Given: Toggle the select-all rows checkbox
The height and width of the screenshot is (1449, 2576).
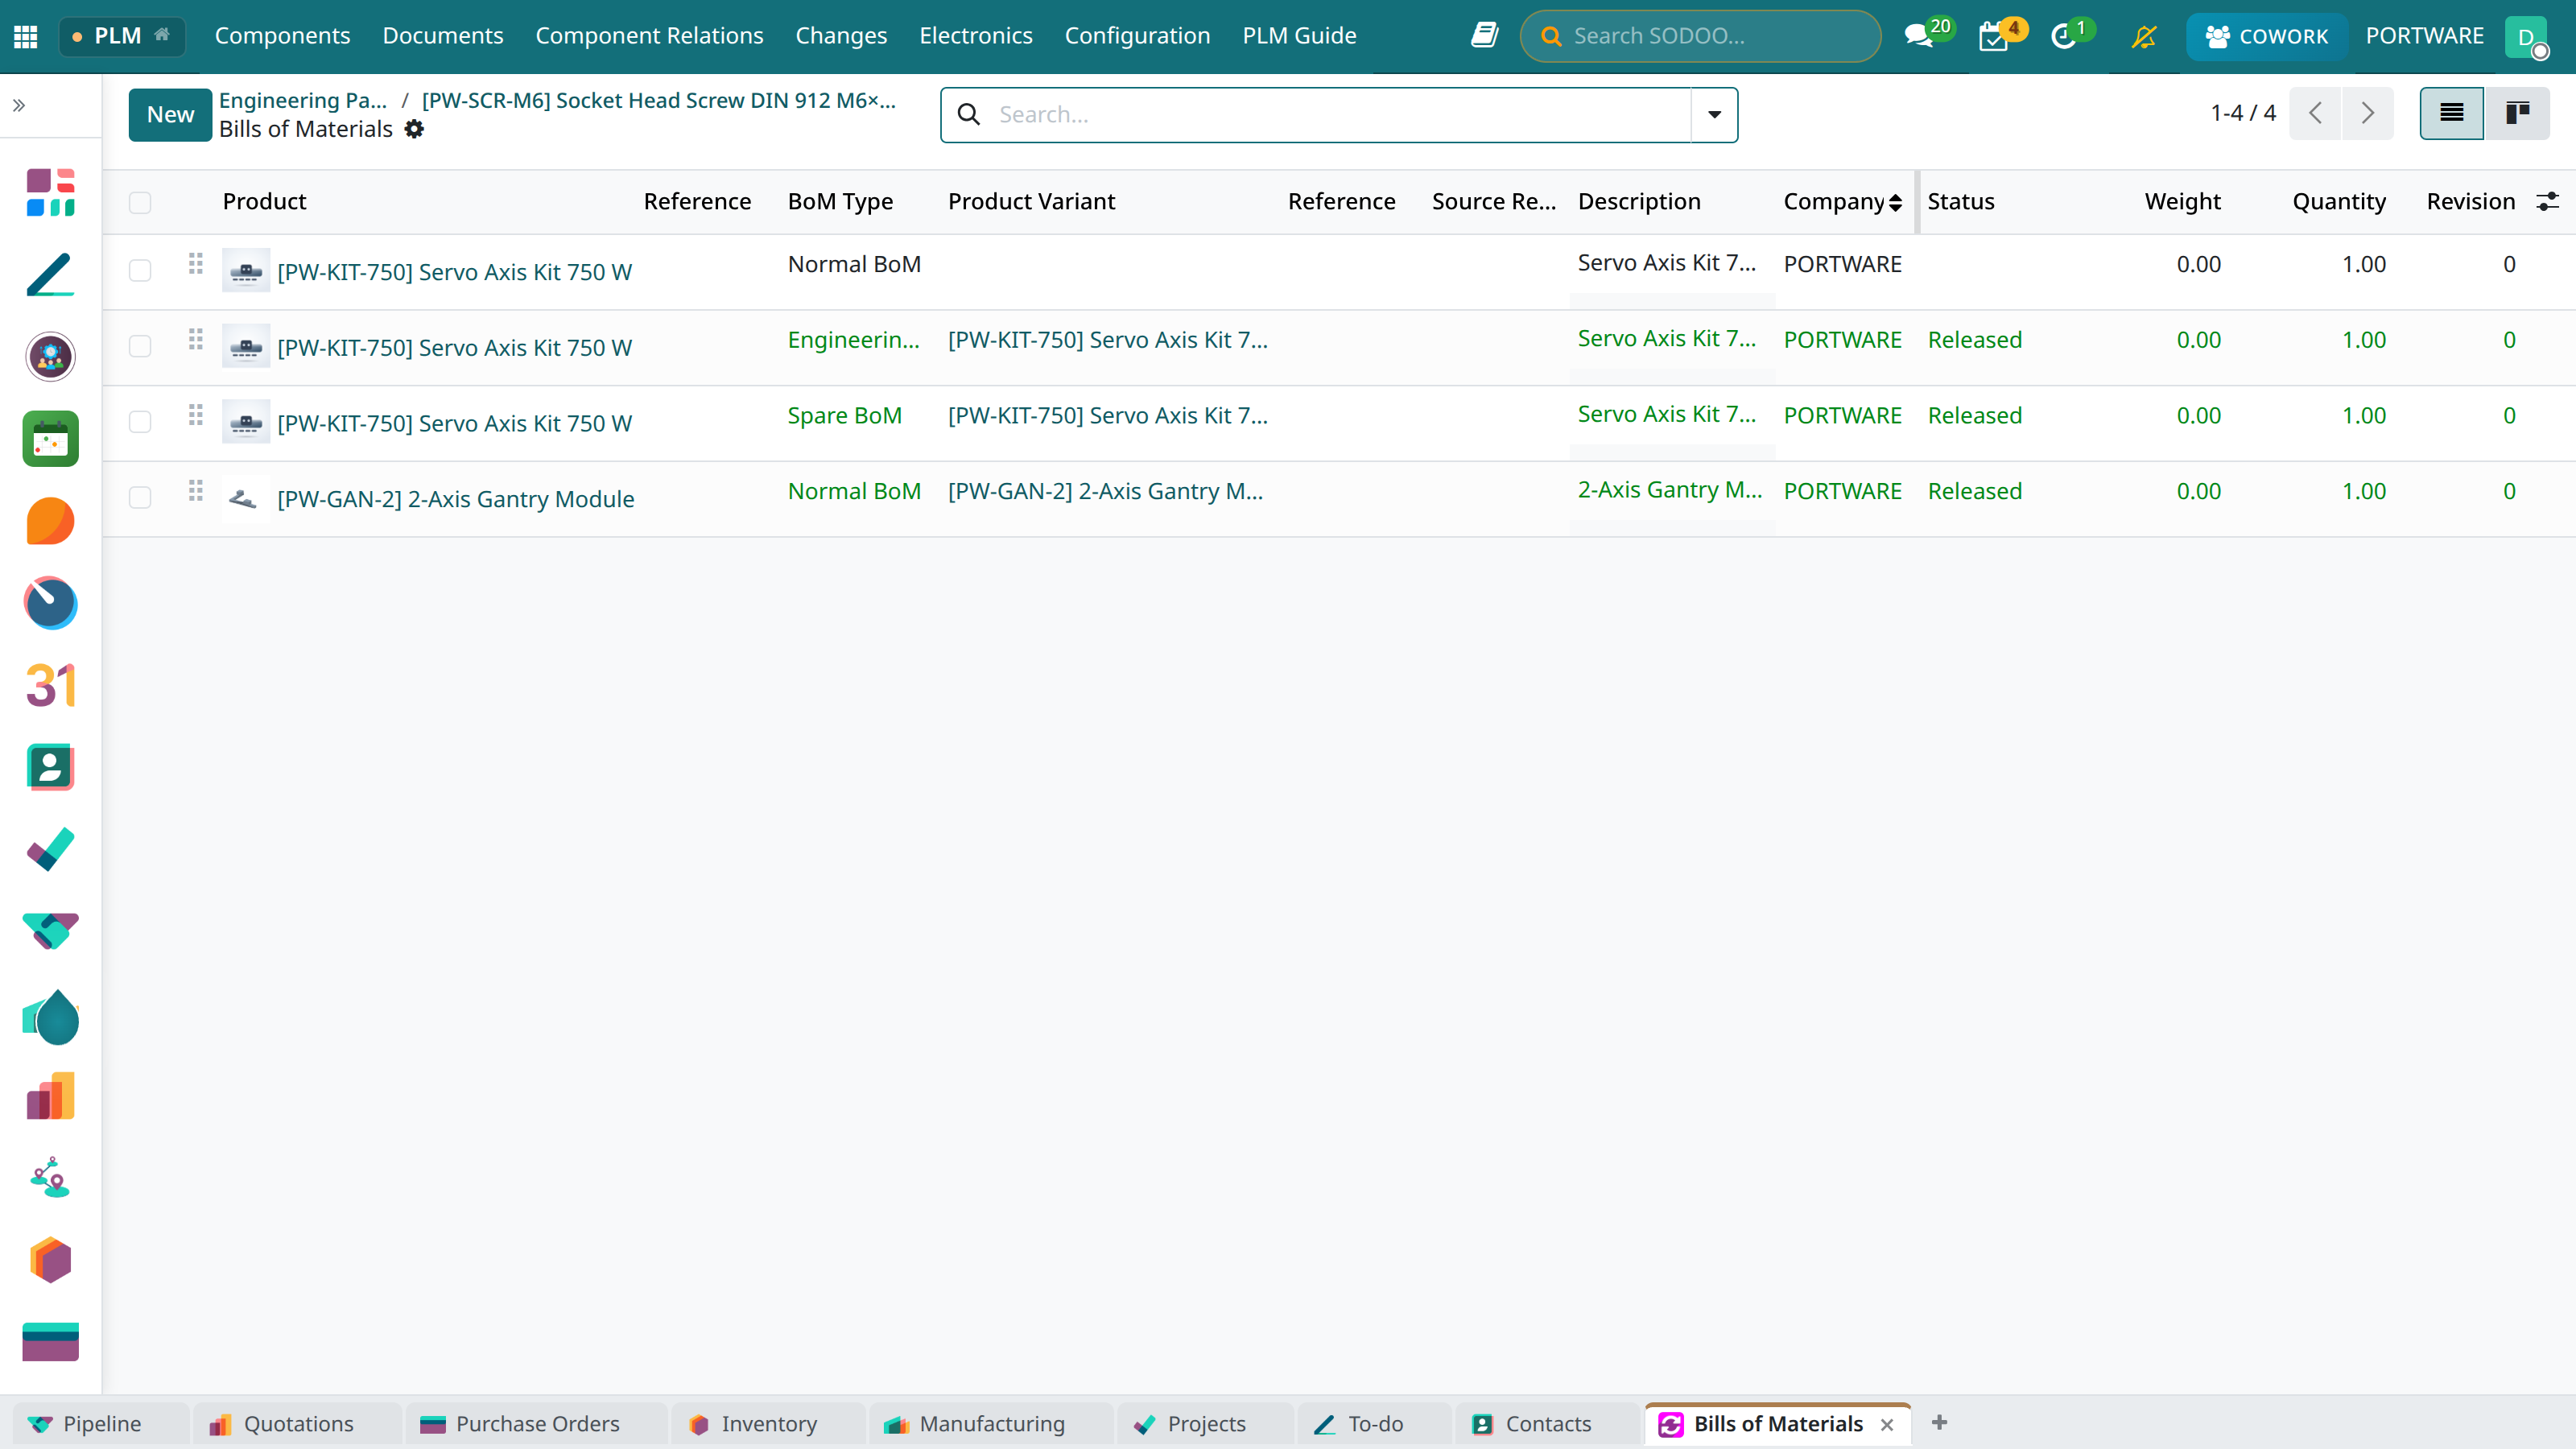Looking at the screenshot, I should point(140,202).
